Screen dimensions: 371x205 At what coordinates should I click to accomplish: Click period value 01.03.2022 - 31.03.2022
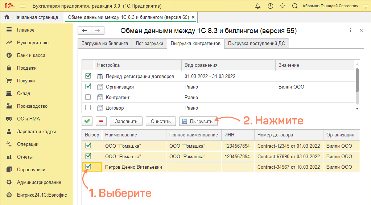(x=210, y=76)
